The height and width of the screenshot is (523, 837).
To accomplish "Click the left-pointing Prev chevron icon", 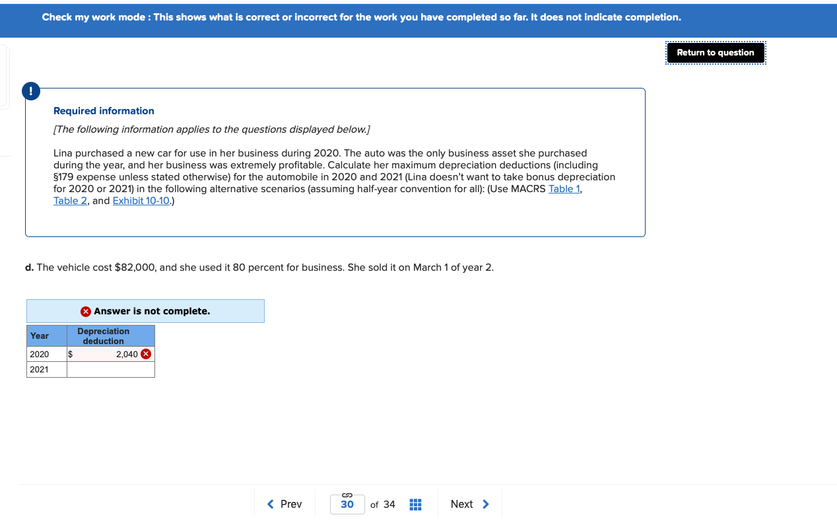I will tap(270, 504).
